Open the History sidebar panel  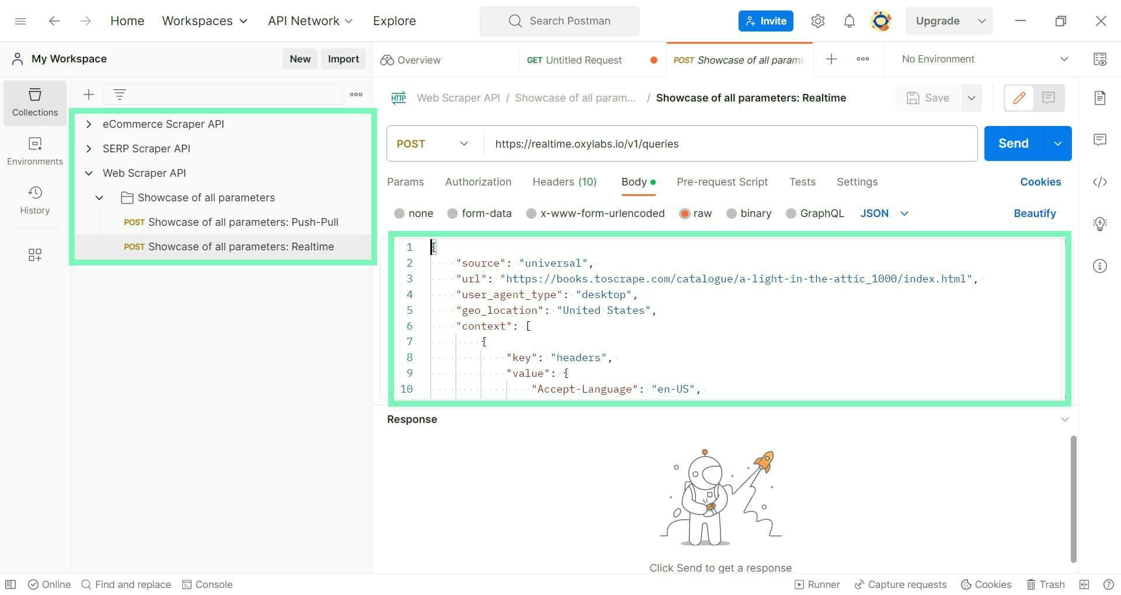tap(35, 200)
